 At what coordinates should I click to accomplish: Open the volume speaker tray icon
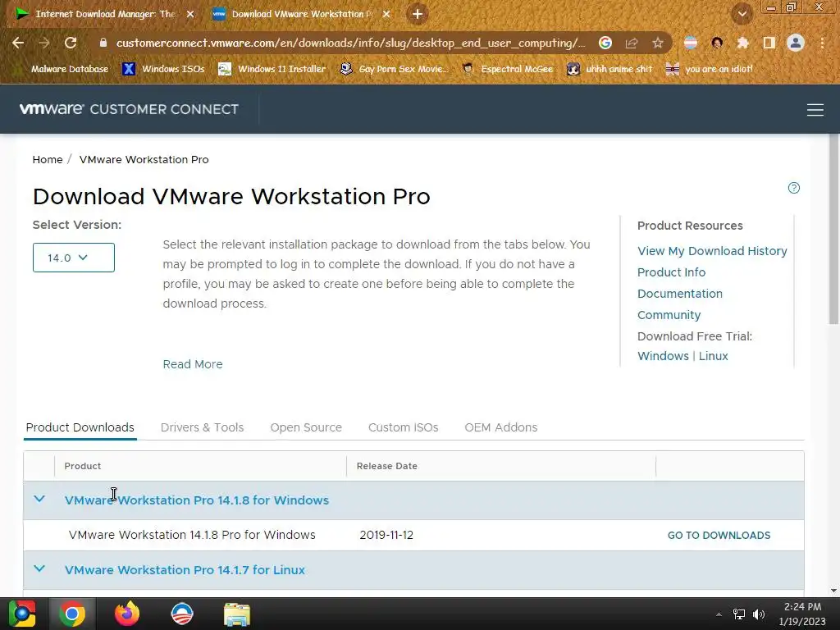pyautogui.click(x=759, y=614)
